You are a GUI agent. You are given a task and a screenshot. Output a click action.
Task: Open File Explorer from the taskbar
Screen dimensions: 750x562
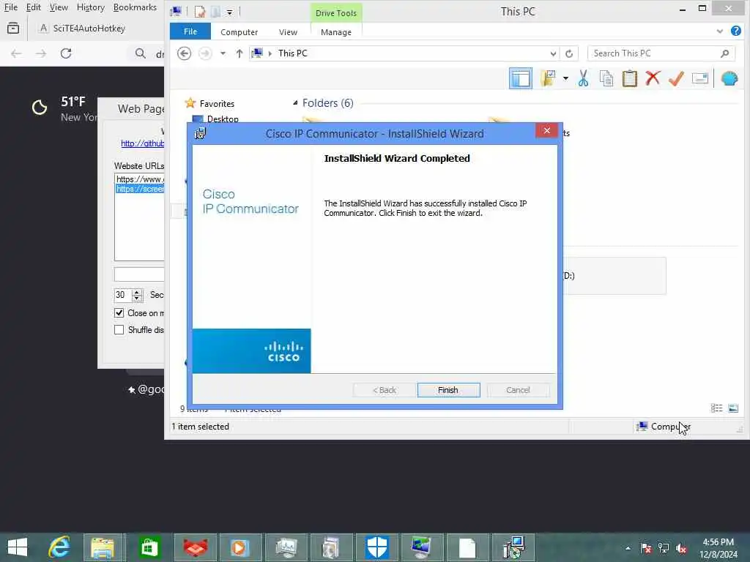pos(103,547)
